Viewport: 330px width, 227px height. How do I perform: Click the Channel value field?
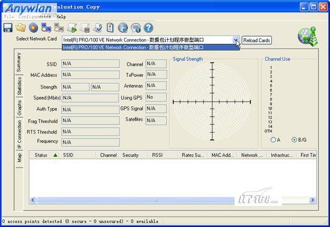[x=156, y=64]
